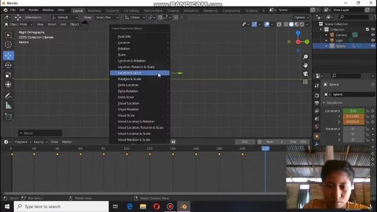This screenshot has height=212, width=377.
Task: Toggle camera view icon in viewport
Action: tap(305, 74)
